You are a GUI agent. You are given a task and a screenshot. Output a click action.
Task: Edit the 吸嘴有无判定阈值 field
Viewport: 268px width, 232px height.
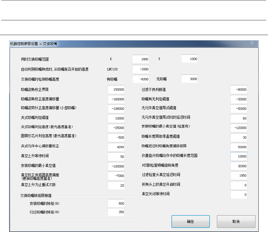pyautogui.click(x=239, y=99)
